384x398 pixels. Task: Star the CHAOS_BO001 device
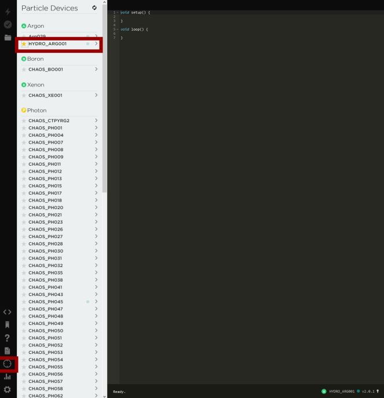[x=24, y=70]
